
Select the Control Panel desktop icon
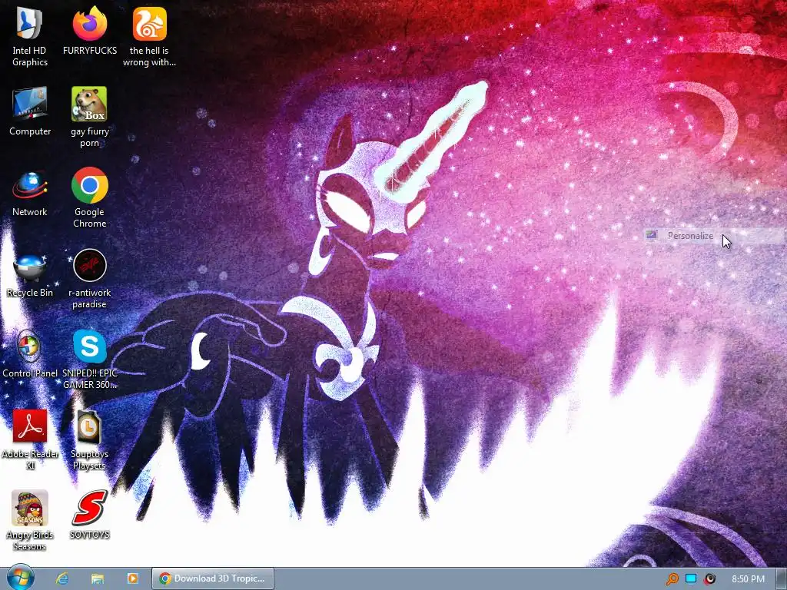[x=30, y=354]
